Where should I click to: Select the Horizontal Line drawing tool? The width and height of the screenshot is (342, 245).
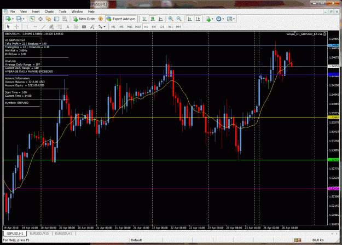pyautogui.click(x=35, y=27)
